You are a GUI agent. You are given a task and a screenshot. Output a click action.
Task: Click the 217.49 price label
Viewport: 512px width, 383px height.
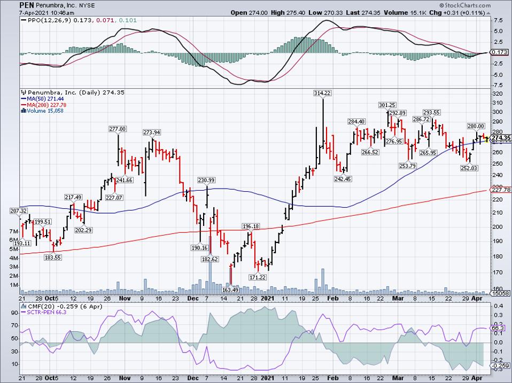coord(73,197)
